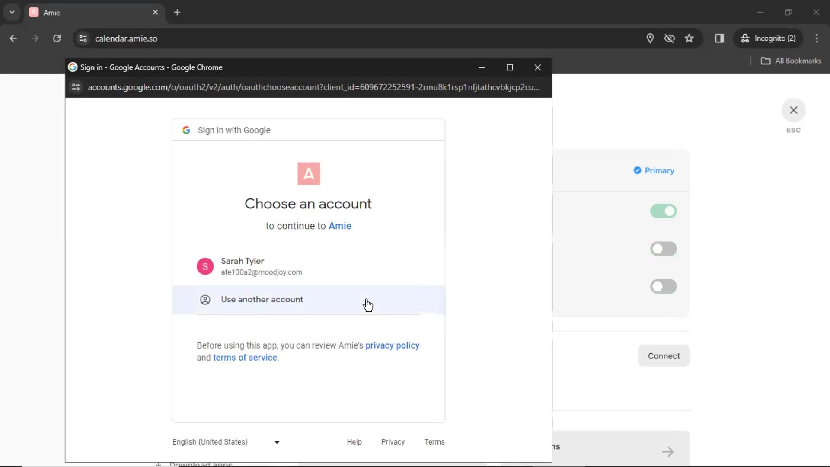
Task: Click the Google account avatar for Sarah Tyler
Action: click(204, 266)
